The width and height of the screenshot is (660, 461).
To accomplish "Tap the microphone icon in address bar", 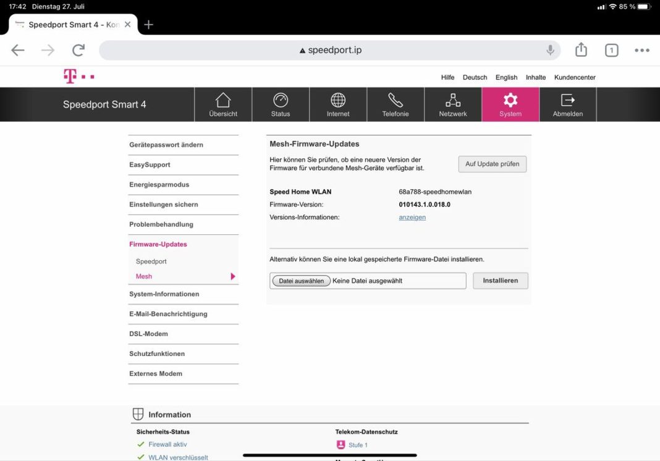I will pos(550,49).
